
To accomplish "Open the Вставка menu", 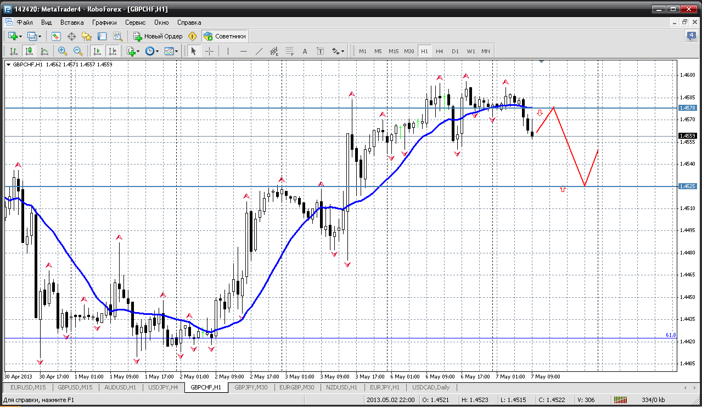I will pos(72,22).
